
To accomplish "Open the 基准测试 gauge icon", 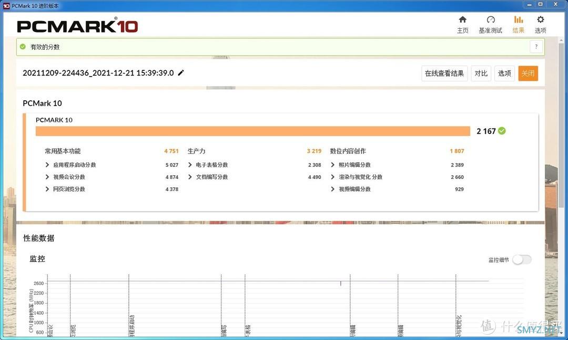I will point(491,19).
